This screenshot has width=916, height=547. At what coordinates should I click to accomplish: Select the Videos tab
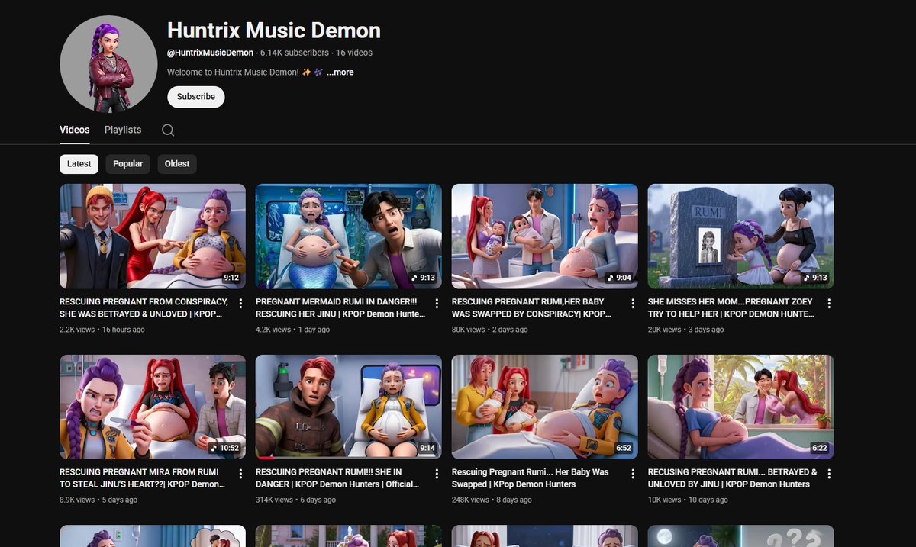(x=74, y=130)
